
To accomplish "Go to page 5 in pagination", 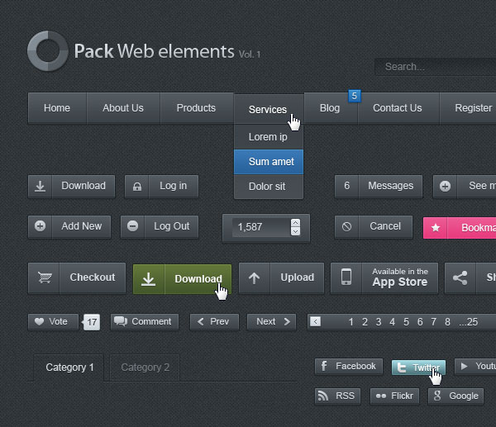I will click(406, 322).
